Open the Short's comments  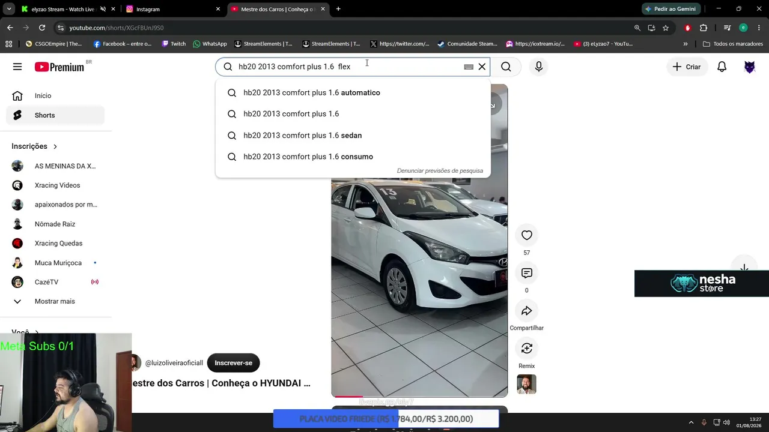tap(527, 273)
